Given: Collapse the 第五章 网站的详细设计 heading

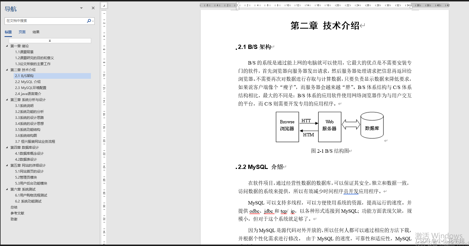Looking at the screenshot, I should (7, 165).
